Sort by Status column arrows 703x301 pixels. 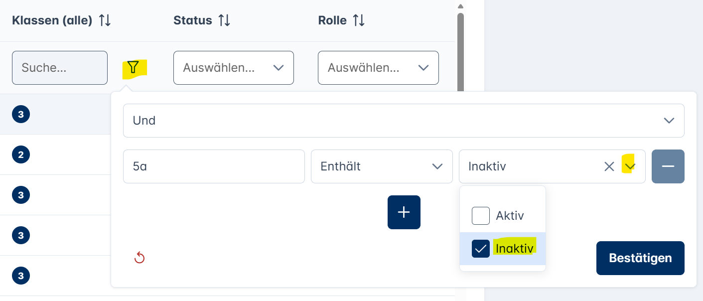(225, 20)
